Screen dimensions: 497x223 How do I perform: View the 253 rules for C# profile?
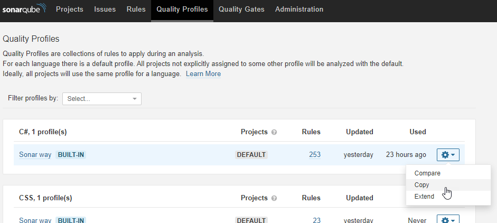tap(315, 155)
